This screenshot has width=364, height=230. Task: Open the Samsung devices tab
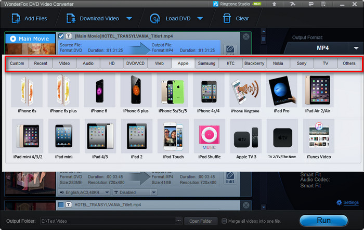point(207,63)
